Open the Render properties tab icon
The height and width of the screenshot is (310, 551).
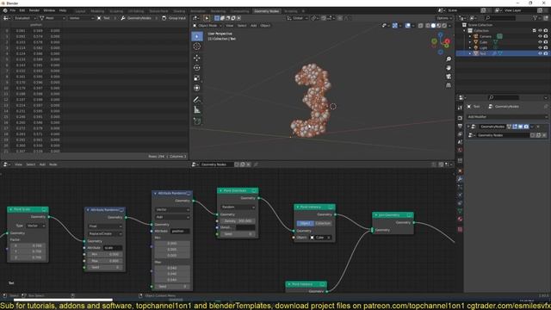pyautogui.click(x=460, y=118)
